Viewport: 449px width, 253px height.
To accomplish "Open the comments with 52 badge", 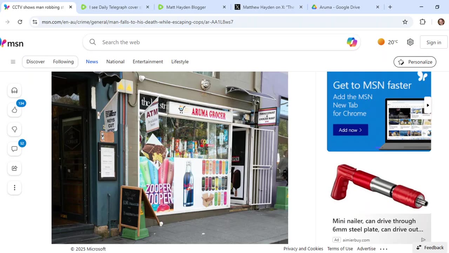I will 14,149.
